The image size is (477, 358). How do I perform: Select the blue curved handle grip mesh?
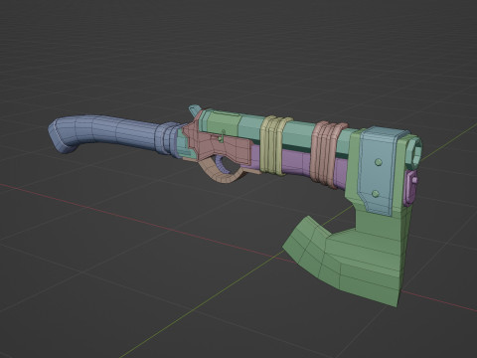[x=106, y=132]
